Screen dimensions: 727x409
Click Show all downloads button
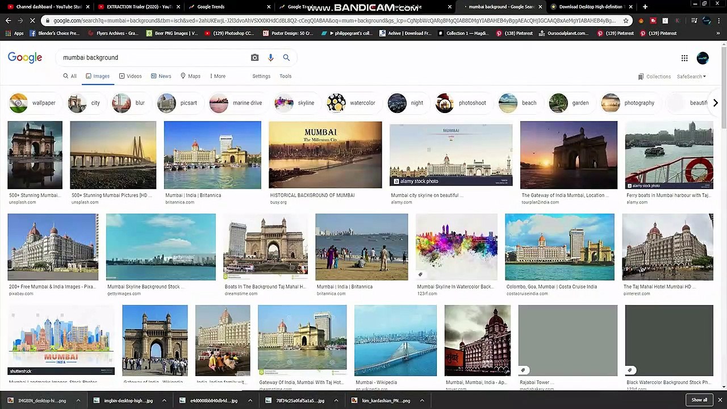699,400
